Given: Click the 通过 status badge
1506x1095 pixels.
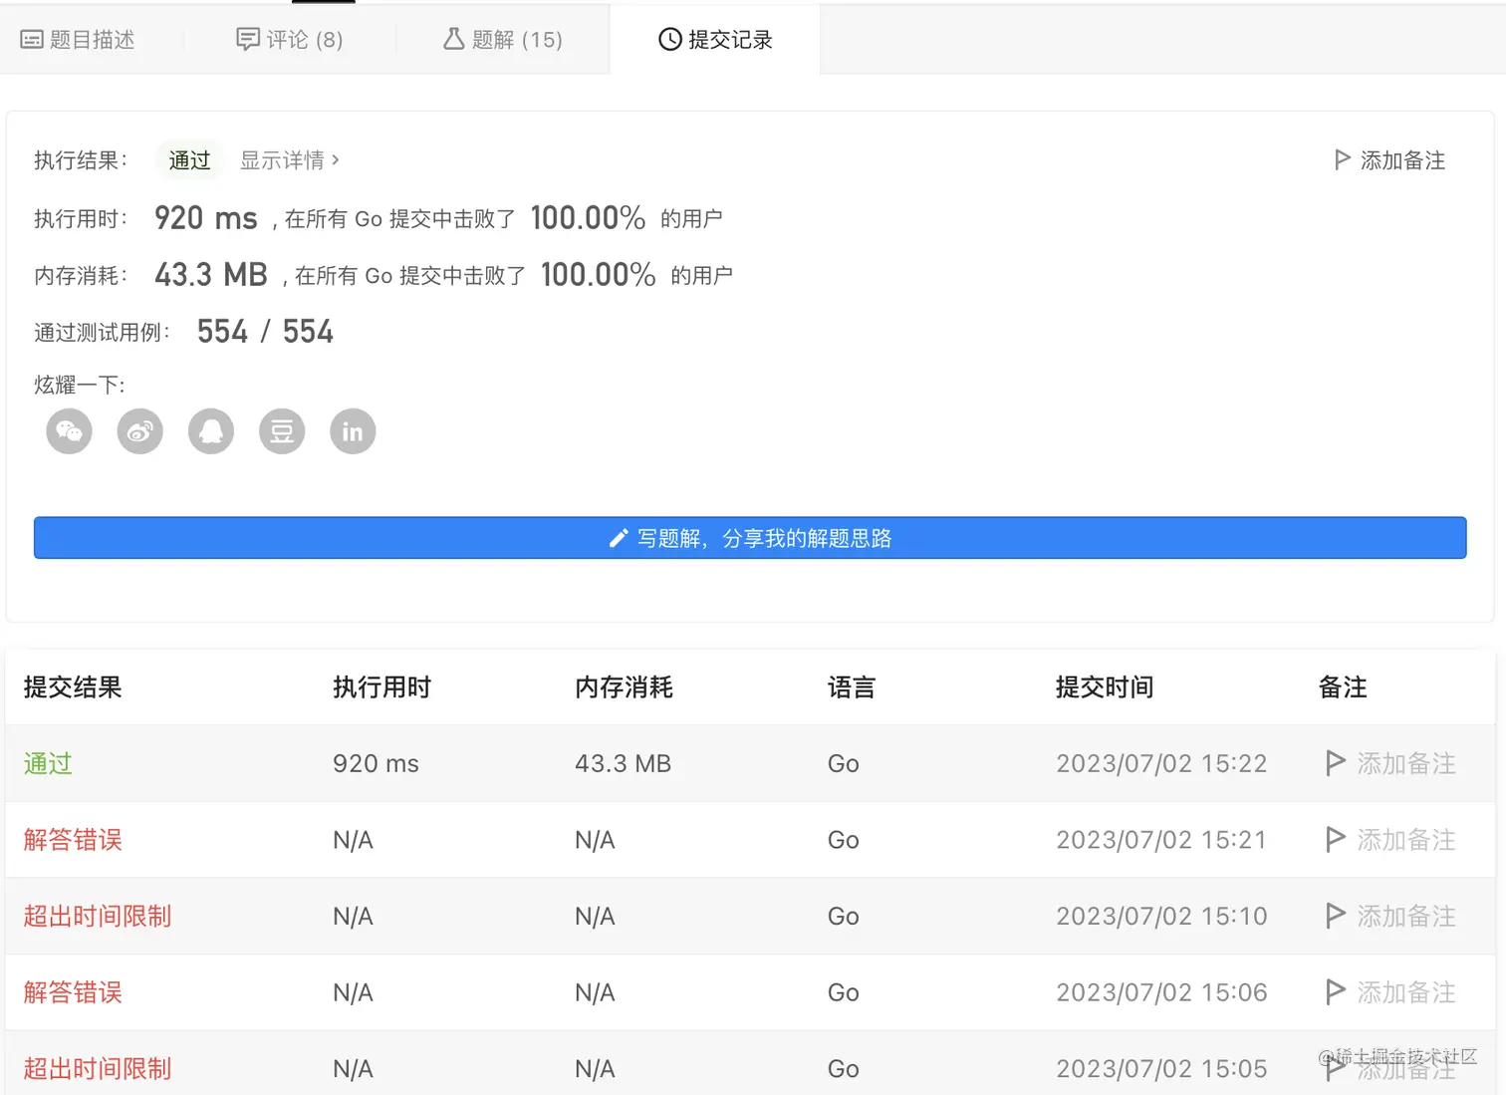Looking at the screenshot, I should (189, 160).
